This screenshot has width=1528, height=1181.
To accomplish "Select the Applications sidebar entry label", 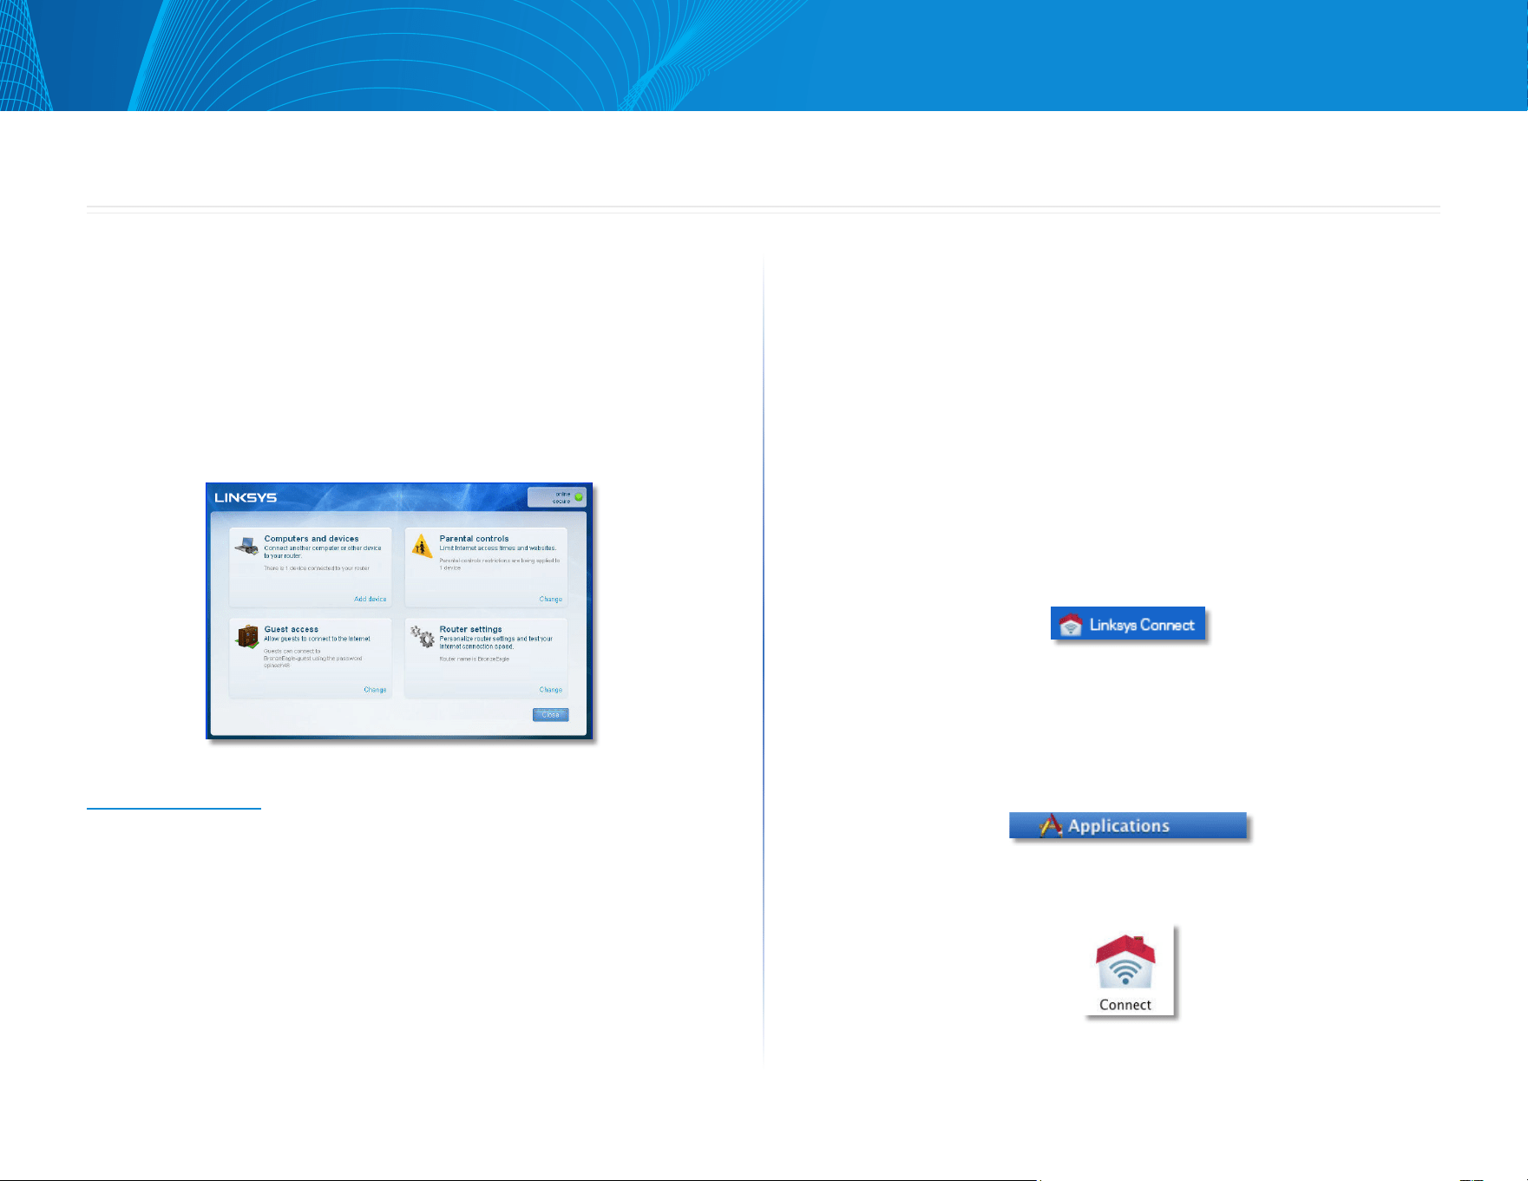I will click(1118, 826).
